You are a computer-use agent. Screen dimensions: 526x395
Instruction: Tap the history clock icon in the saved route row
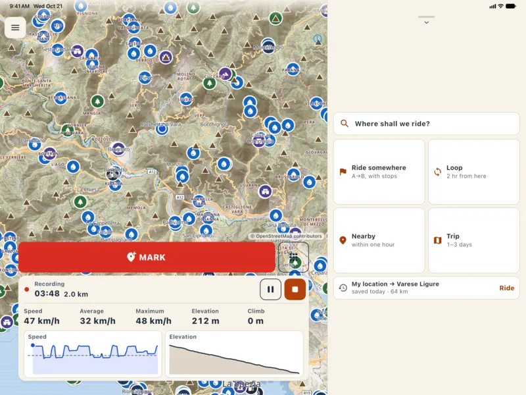[x=343, y=288]
